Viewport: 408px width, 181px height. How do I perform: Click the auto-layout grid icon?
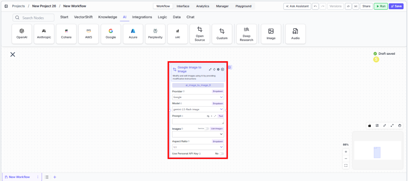(377, 126)
